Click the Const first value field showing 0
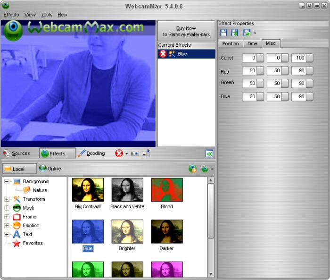This screenshot has width=330, height=280. 249,58
